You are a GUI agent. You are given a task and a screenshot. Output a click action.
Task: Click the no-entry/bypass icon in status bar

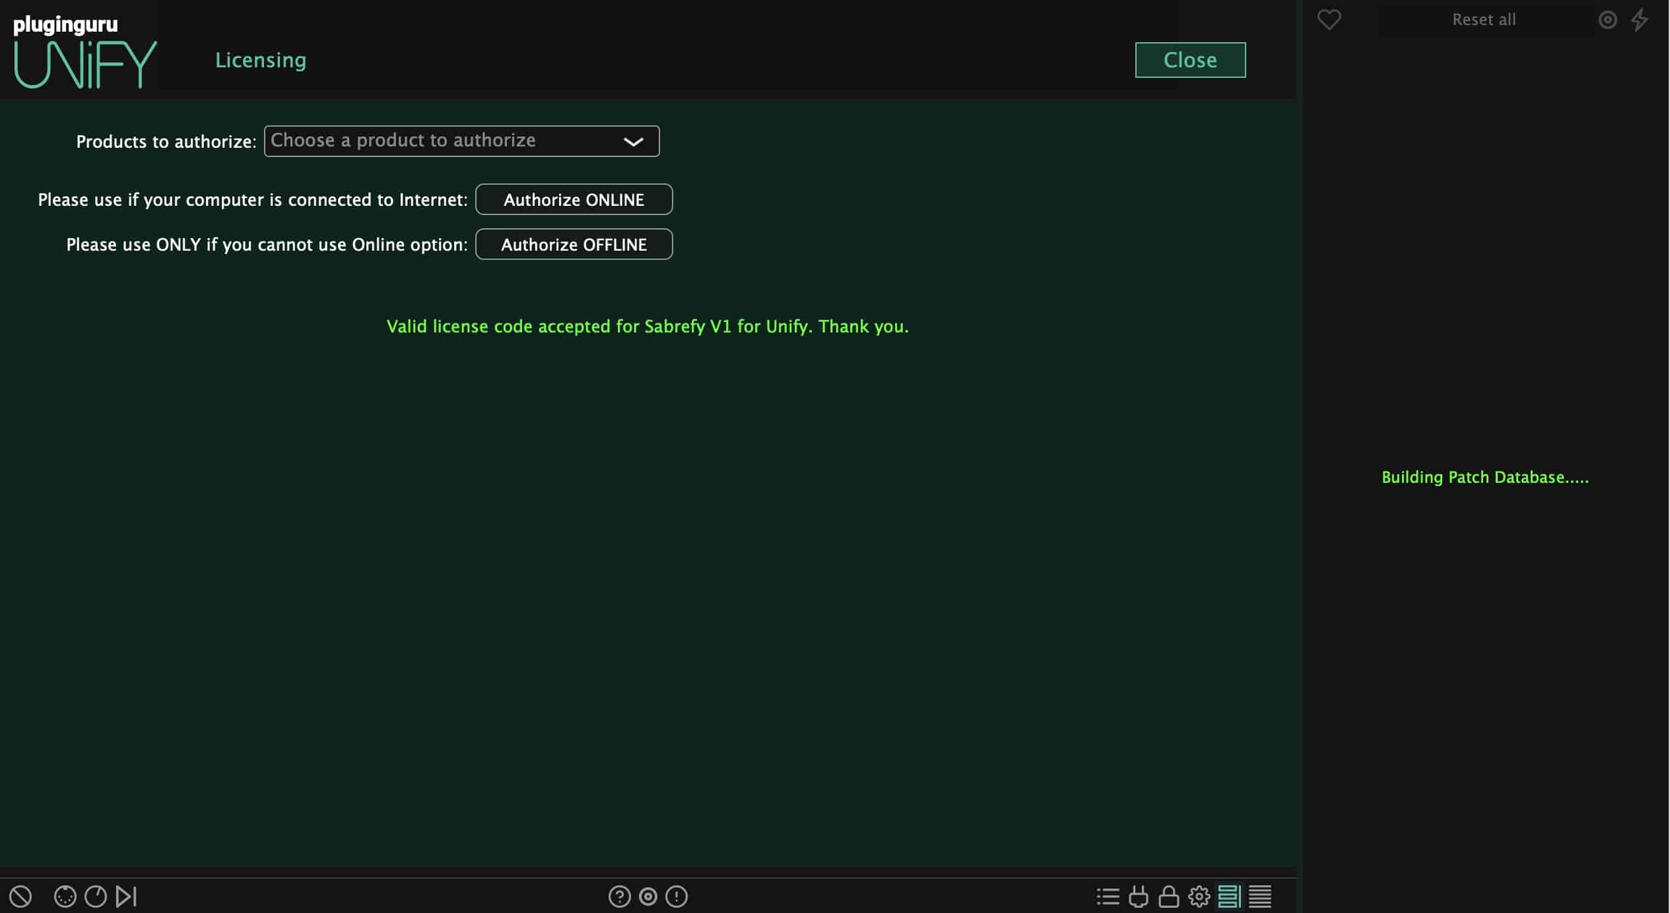click(x=21, y=896)
